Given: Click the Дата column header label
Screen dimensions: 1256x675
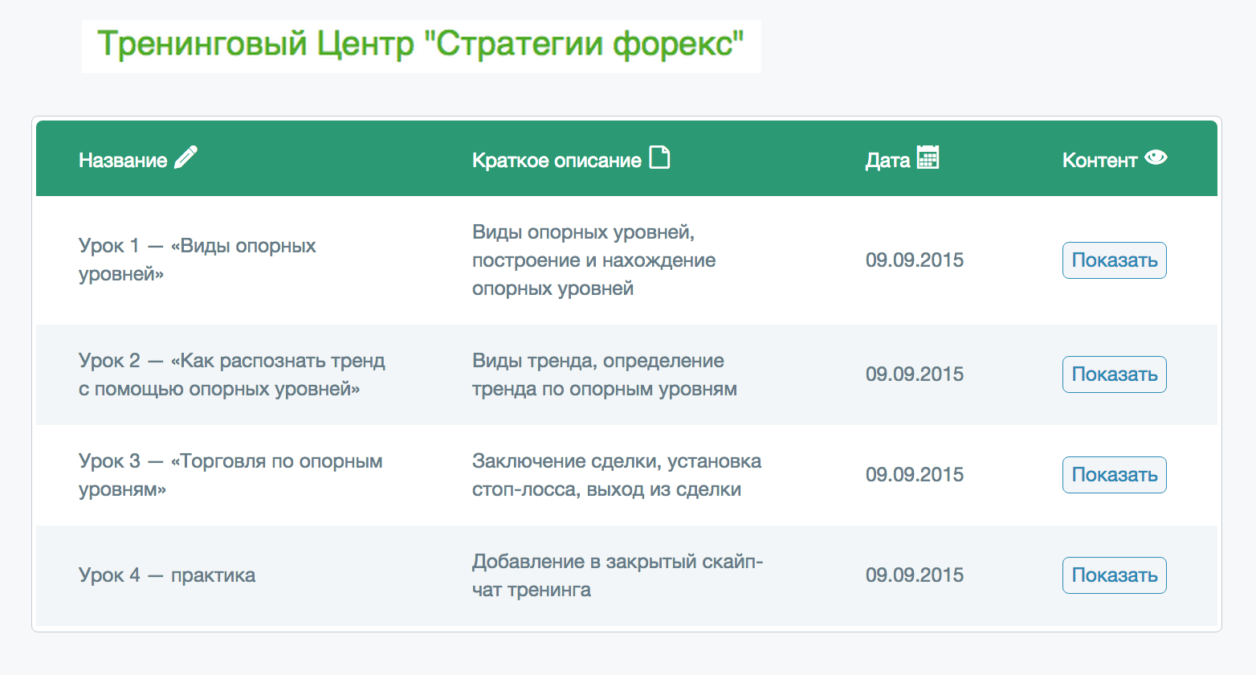Looking at the screenshot, I should tap(887, 161).
